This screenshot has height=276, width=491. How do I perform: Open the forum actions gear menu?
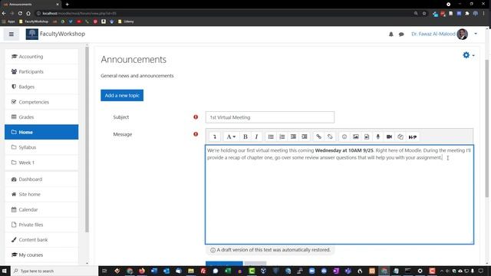468,55
